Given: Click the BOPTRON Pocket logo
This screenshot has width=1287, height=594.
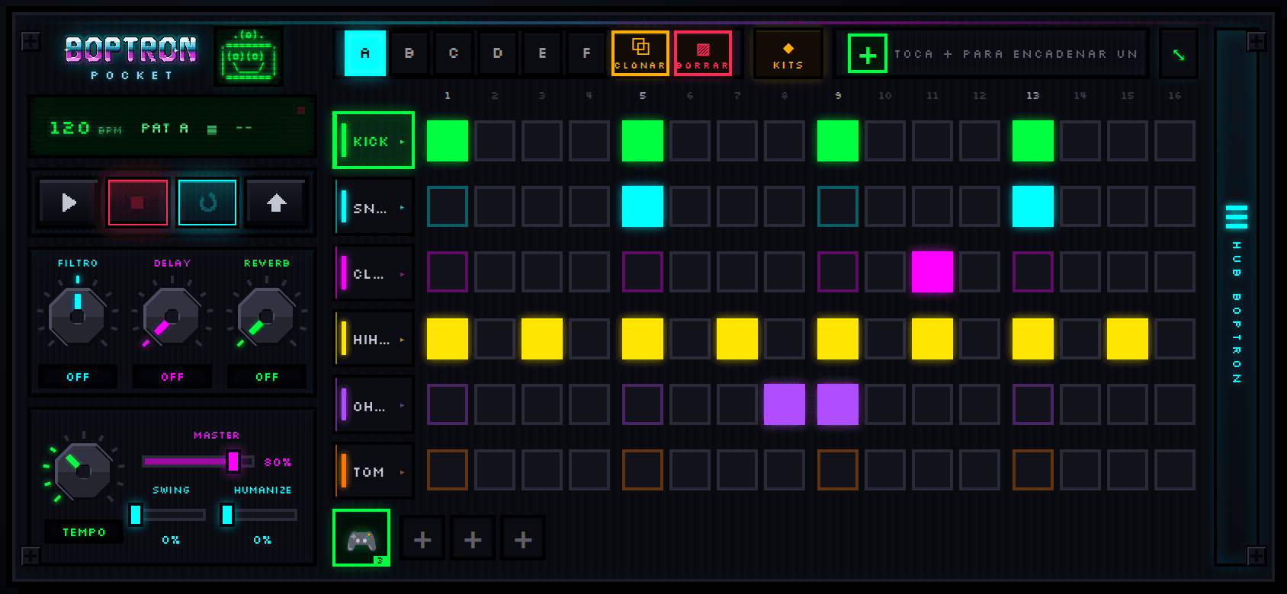Looking at the screenshot, I should 131,57.
